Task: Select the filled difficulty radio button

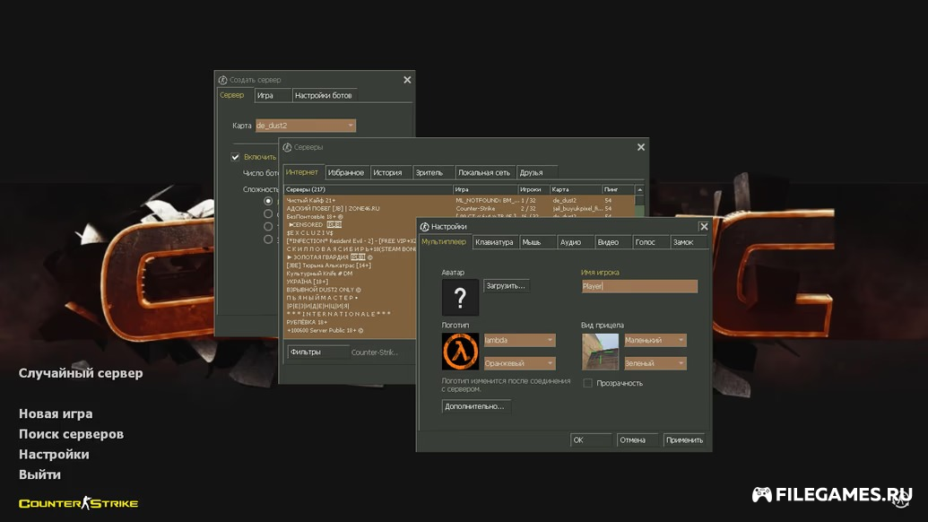Action: click(268, 201)
